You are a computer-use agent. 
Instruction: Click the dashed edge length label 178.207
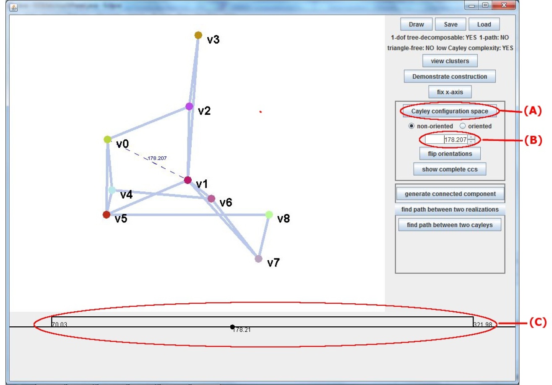pyautogui.click(x=158, y=158)
